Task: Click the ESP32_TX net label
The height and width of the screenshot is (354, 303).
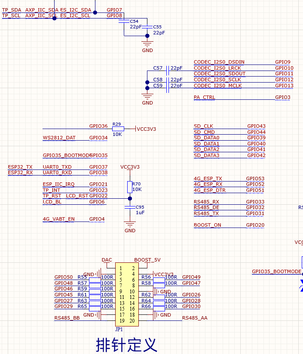Action: click(20, 167)
